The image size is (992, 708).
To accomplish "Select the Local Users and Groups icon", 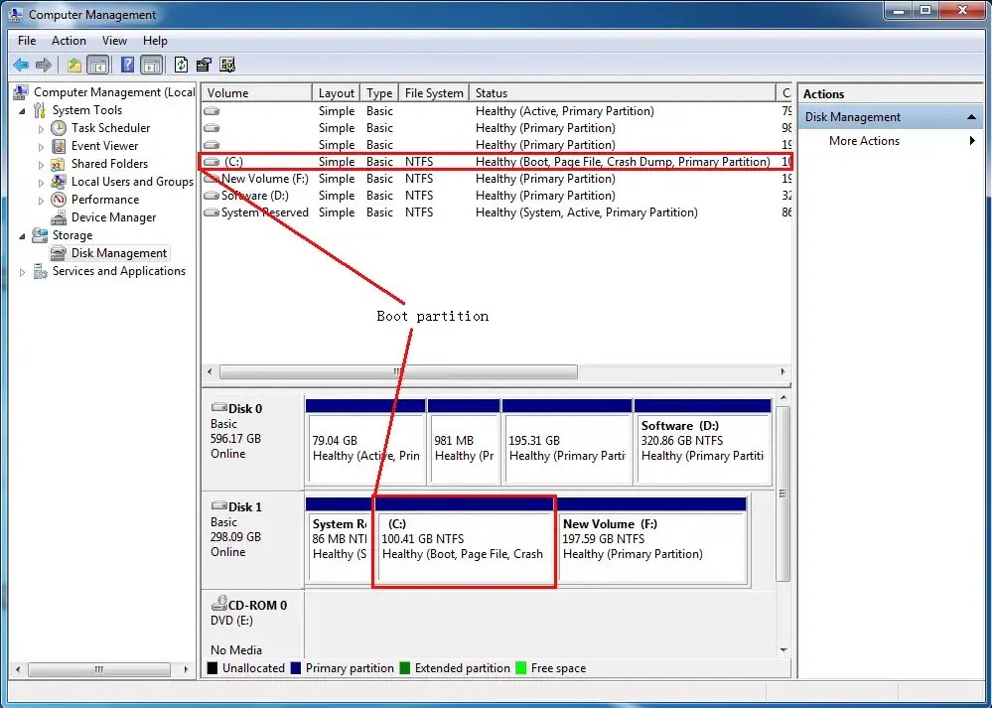I will coord(59,182).
